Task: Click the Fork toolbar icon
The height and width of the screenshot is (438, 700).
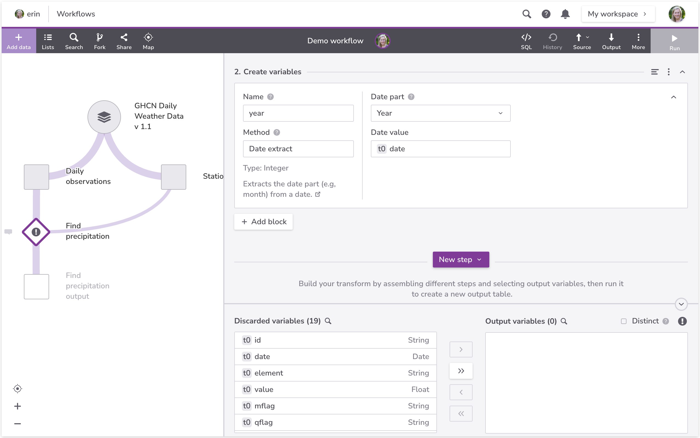Action: click(x=99, y=41)
